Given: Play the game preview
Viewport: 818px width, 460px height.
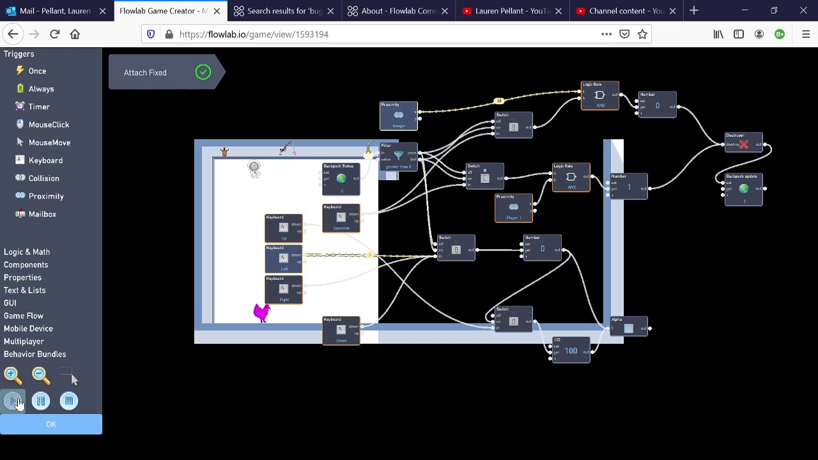Looking at the screenshot, I should point(13,401).
